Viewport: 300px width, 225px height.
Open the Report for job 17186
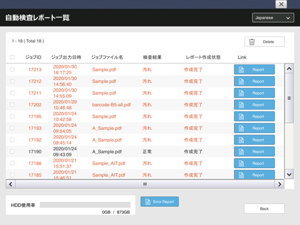(254, 164)
